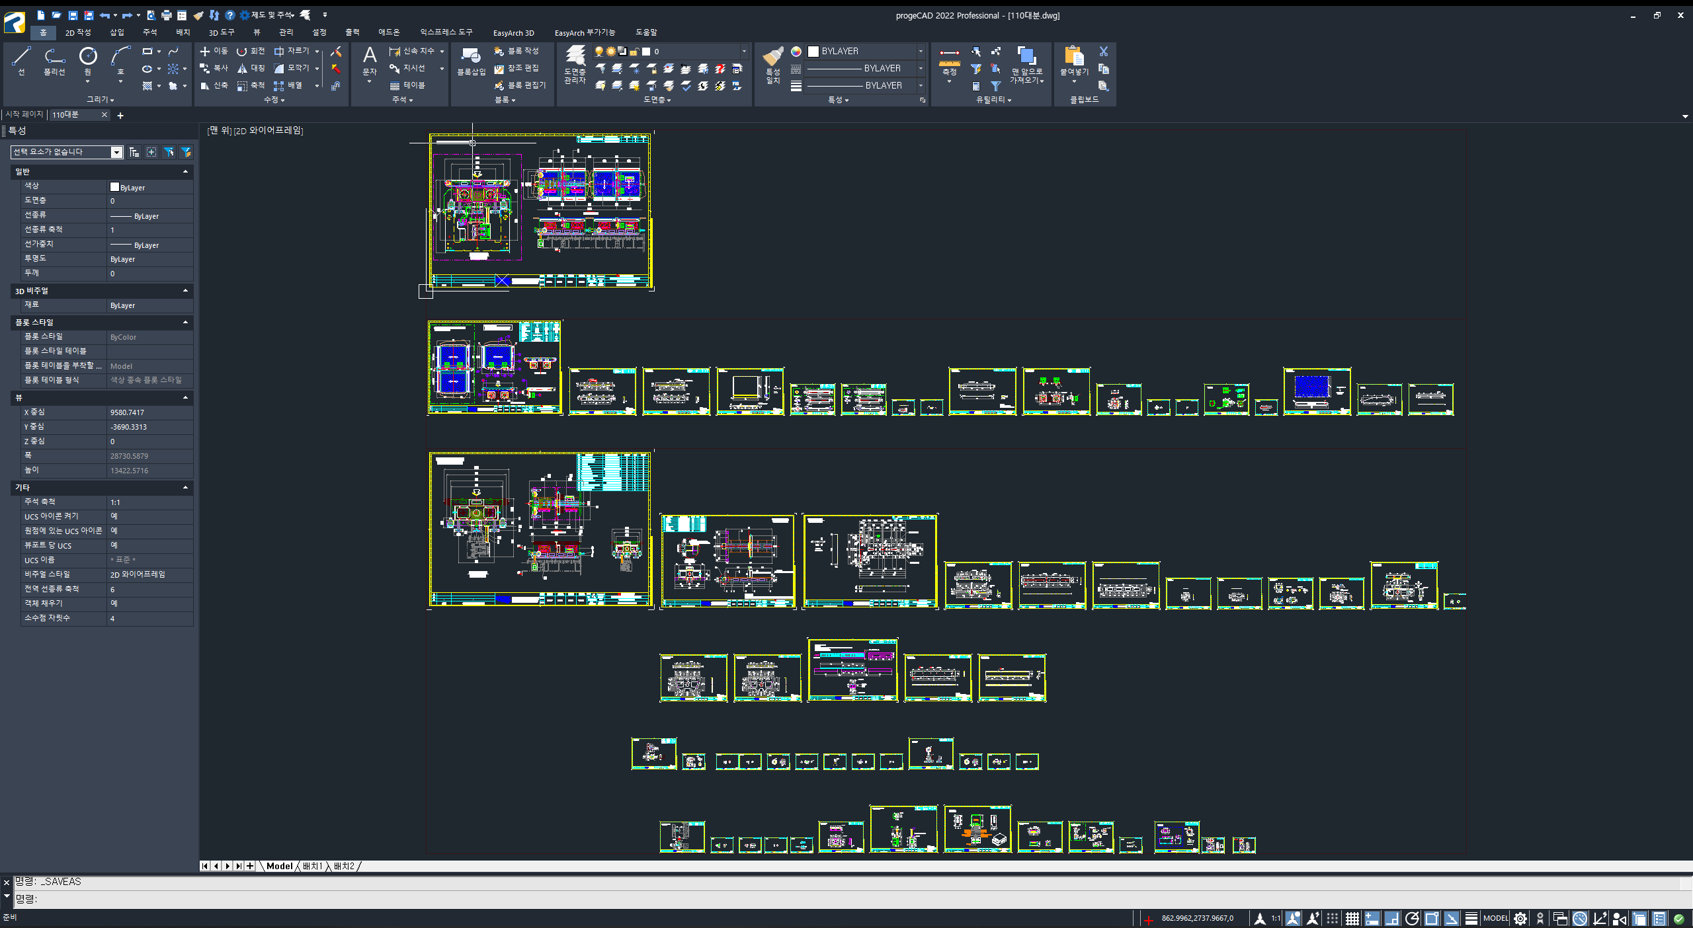Open the 주석 (Annotate) ribbon tab

pyautogui.click(x=150, y=32)
